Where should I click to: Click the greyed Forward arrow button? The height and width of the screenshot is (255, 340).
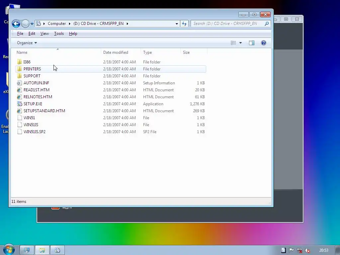(25, 24)
